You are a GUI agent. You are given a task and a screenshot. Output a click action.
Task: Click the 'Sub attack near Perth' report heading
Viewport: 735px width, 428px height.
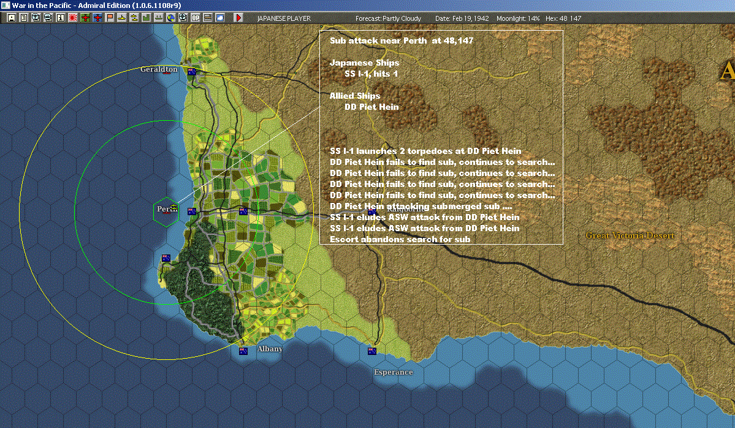pos(402,41)
